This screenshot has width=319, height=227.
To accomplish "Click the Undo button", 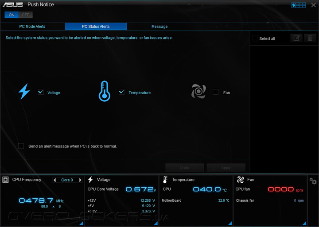I will point(184,168).
